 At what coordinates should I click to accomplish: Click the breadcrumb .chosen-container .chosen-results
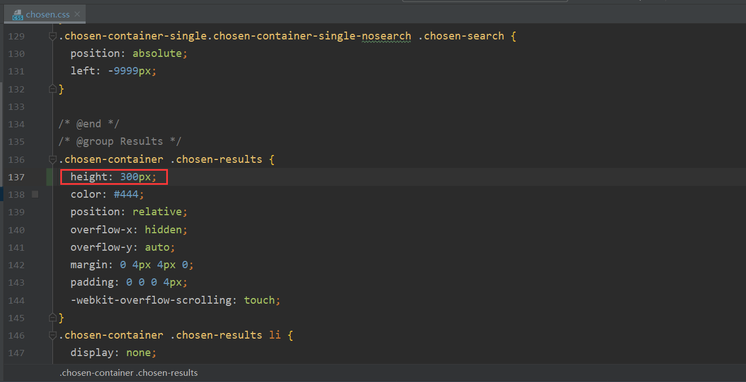[128, 372]
